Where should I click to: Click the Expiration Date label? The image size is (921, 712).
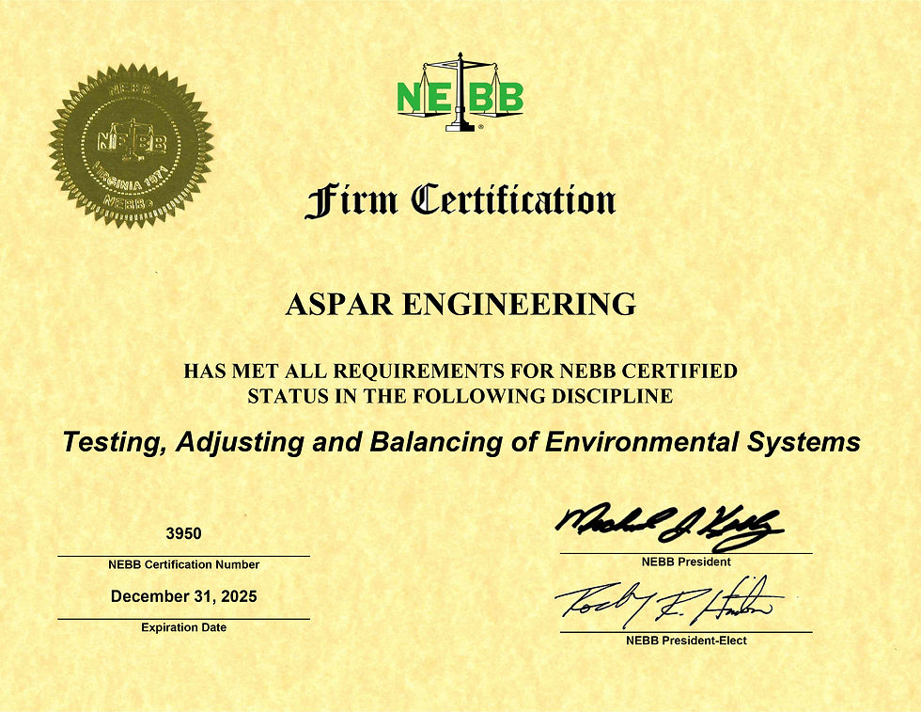pos(185,626)
